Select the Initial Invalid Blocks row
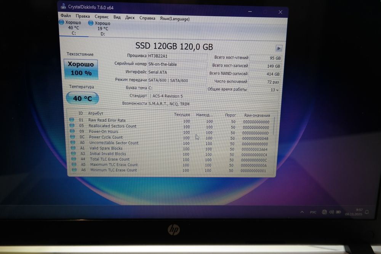The width and height of the screenshot is (381, 254). coord(170,154)
